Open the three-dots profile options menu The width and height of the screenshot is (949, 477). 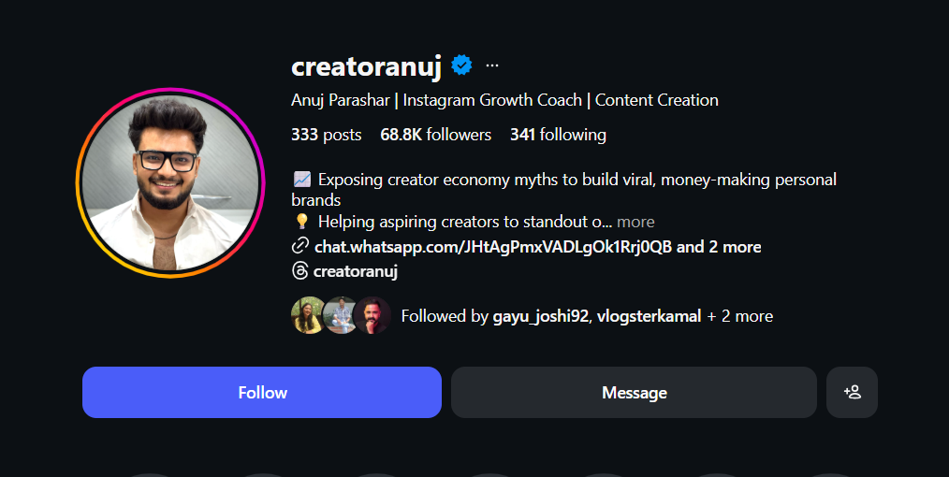[x=492, y=65]
